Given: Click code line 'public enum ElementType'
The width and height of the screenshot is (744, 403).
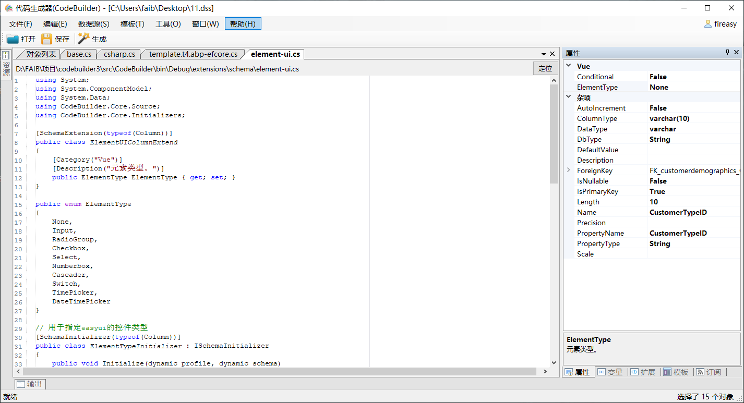Looking at the screenshot, I should pos(83,204).
